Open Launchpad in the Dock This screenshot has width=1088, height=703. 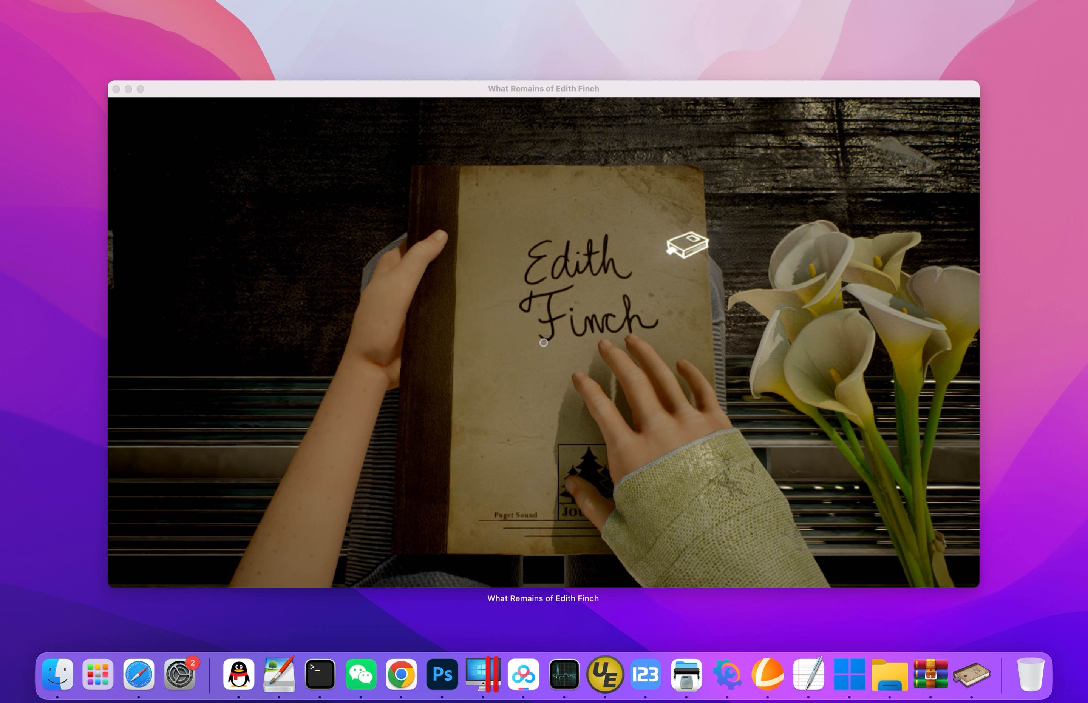[98, 674]
